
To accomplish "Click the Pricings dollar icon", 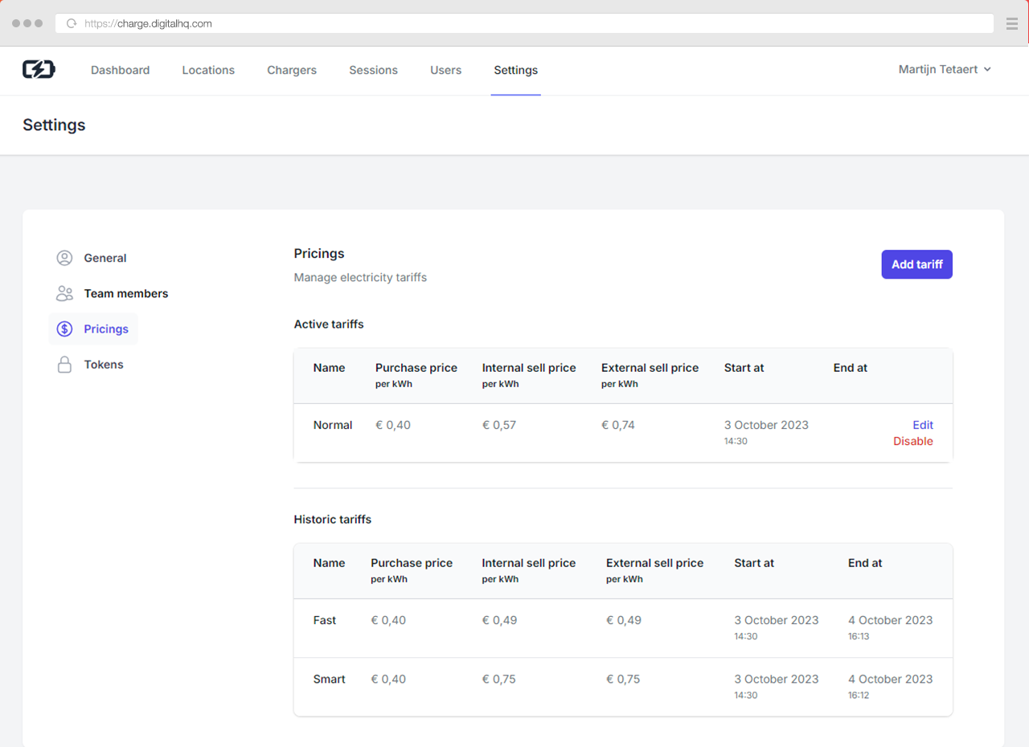I will coord(64,329).
